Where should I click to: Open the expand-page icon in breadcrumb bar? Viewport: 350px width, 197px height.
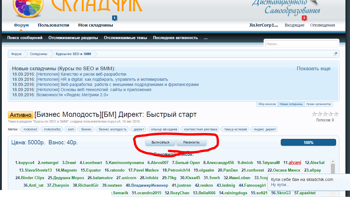click(335, 54)
